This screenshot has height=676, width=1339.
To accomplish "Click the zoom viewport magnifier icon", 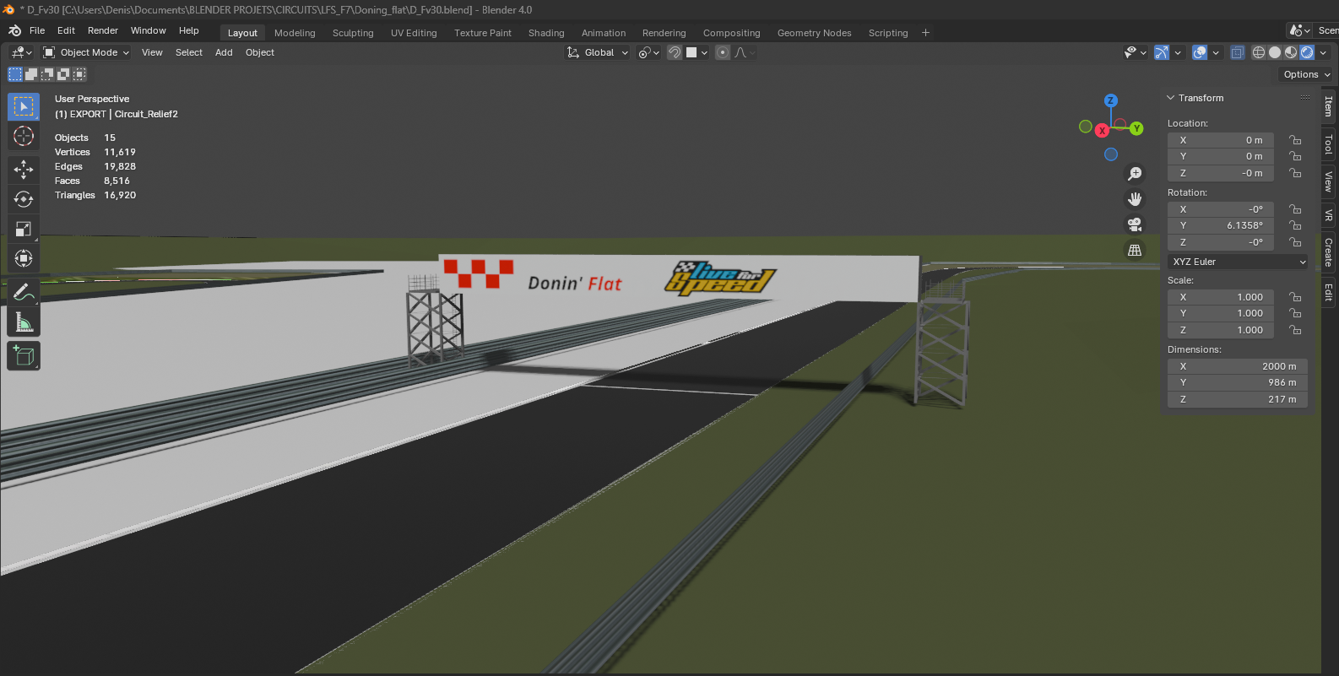I will click(1135, 173).
